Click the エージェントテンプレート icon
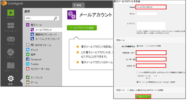 pyautogui.click(x=32, y=39)
